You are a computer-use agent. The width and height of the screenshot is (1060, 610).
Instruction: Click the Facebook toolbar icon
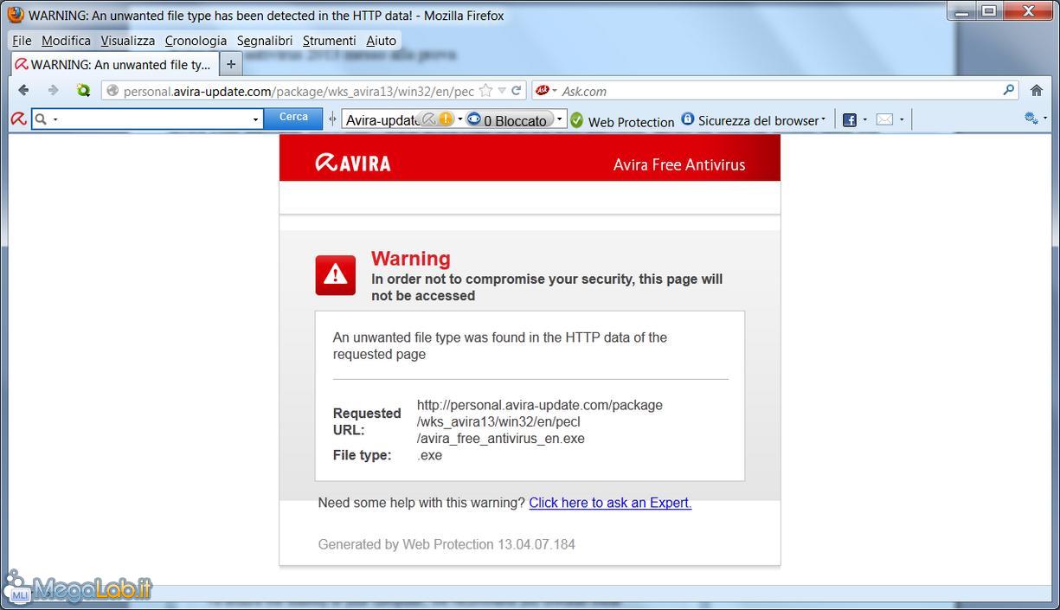[850, 120]
